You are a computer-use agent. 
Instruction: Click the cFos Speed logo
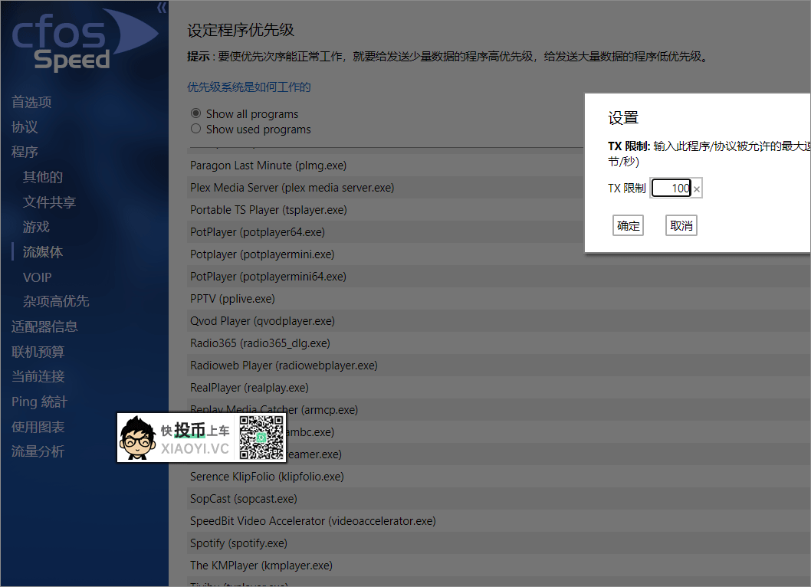tap(84, 39)
